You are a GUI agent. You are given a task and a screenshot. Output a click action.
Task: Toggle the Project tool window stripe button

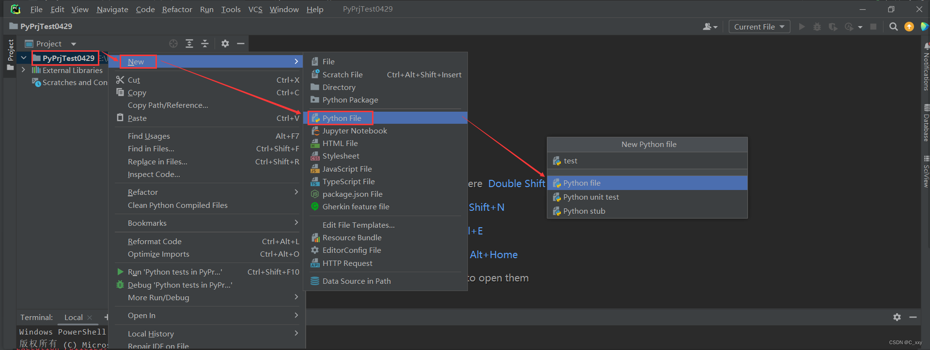click(x=10, y=55)
